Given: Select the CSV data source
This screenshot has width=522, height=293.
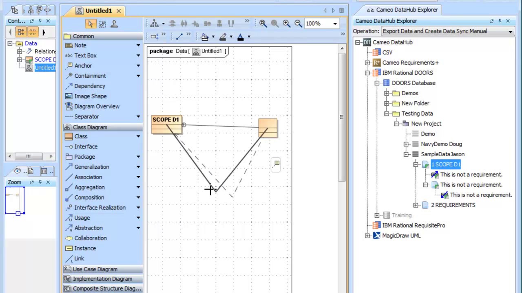Looking at the screenshot, I should (387, 52).
